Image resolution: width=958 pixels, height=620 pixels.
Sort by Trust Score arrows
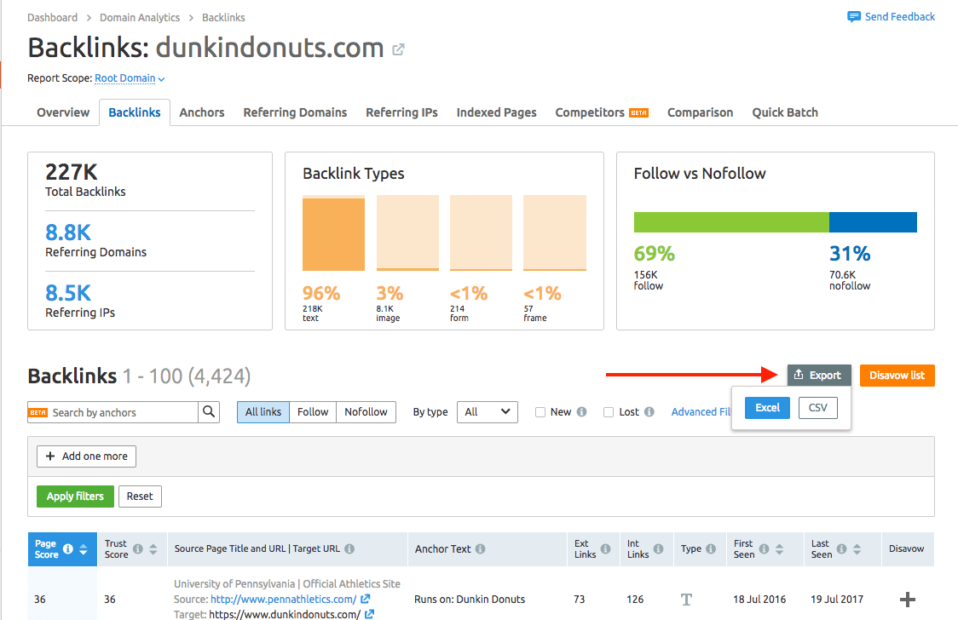(x=153, y=548)
